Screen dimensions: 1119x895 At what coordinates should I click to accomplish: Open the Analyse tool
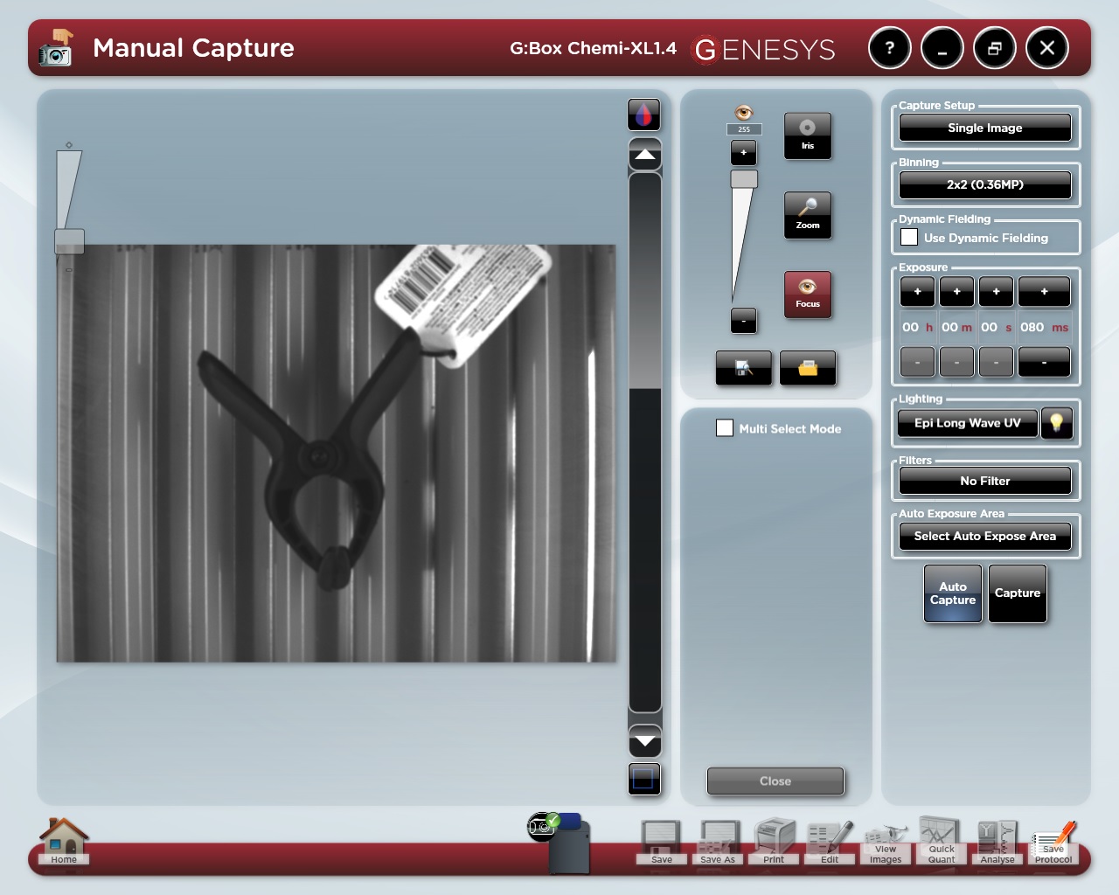click(997, 843)
